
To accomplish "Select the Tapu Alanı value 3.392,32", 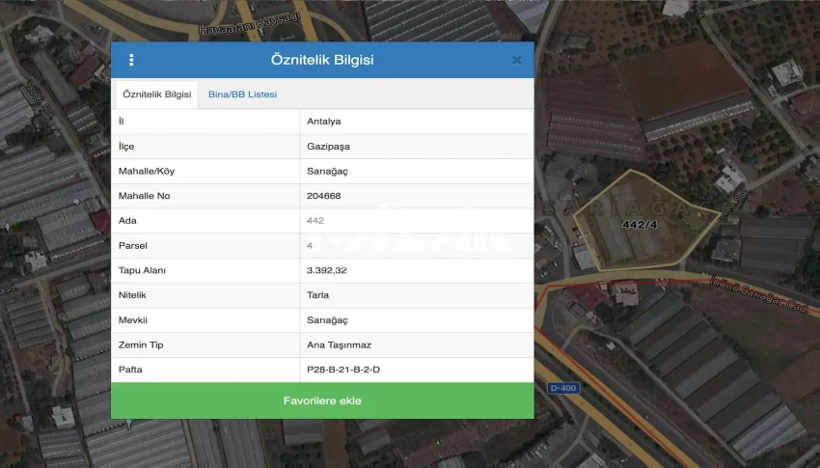I will 326,270.
